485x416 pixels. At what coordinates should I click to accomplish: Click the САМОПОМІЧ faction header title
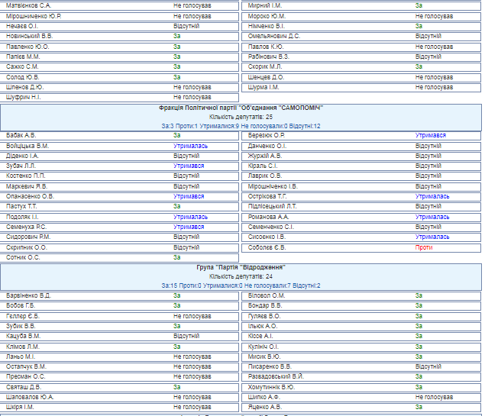(241, 108)
